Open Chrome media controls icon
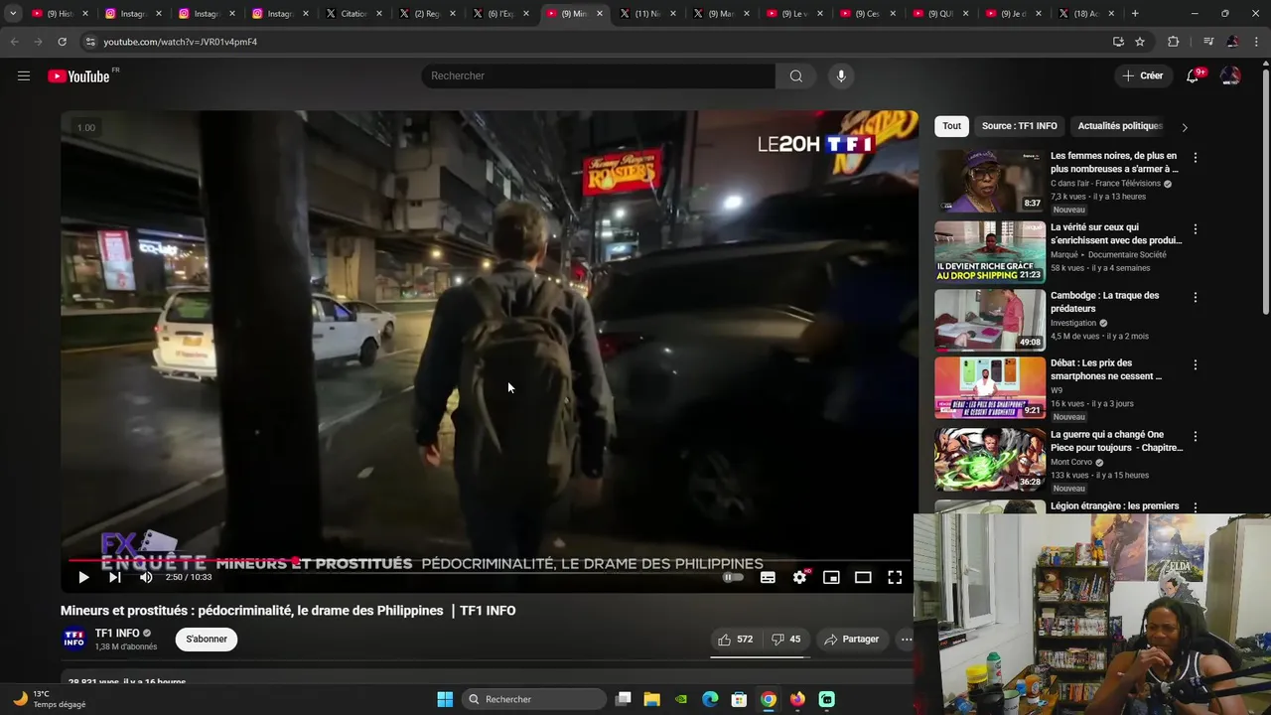The width and height of the screenshot is (1271, 715). [1208, 42]
